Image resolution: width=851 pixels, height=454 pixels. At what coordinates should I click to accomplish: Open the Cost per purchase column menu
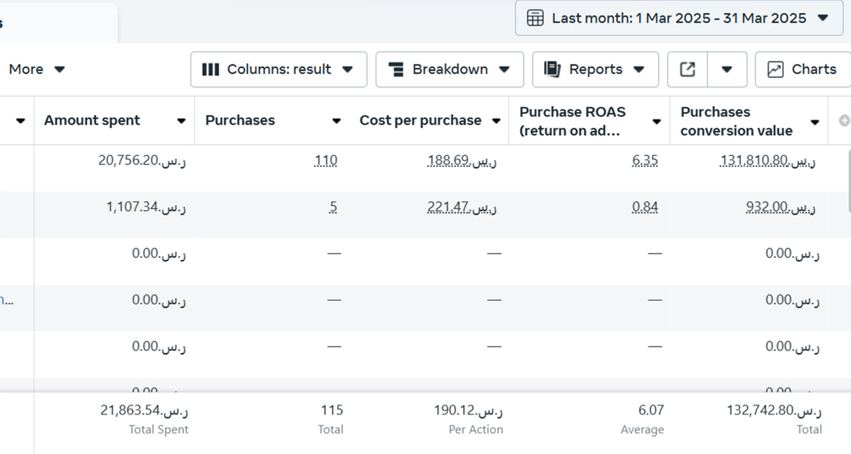click(496, 121)
